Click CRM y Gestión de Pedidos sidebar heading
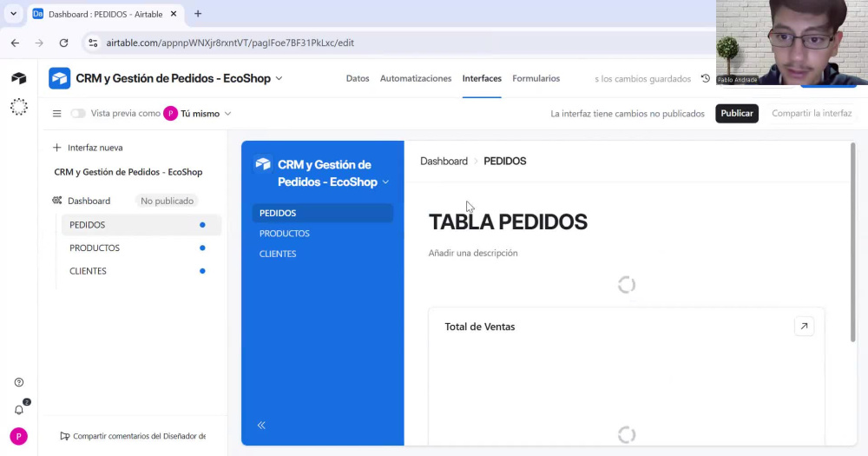The image size is (868, 456). (128, 172)
